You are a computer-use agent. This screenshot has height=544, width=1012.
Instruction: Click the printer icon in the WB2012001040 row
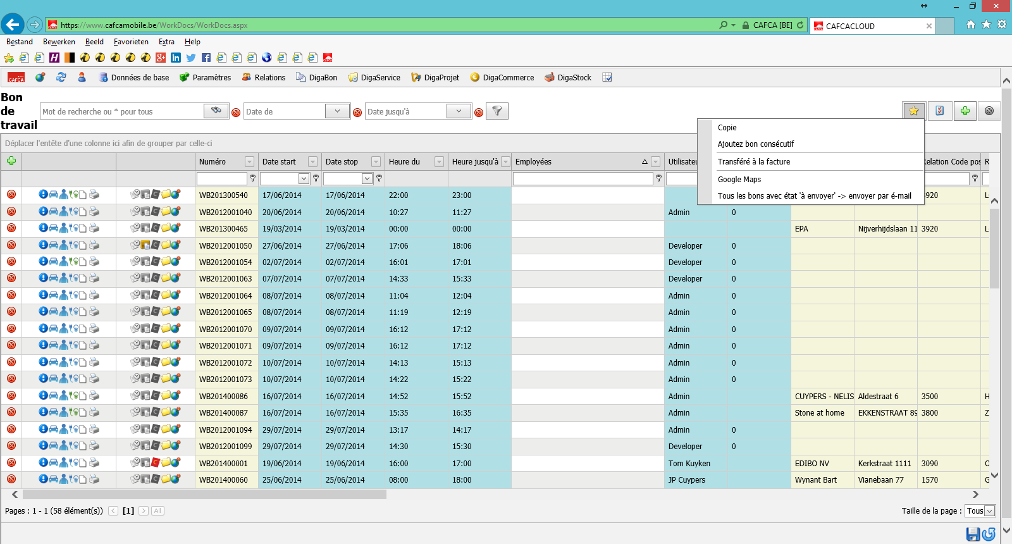(94, 211)
